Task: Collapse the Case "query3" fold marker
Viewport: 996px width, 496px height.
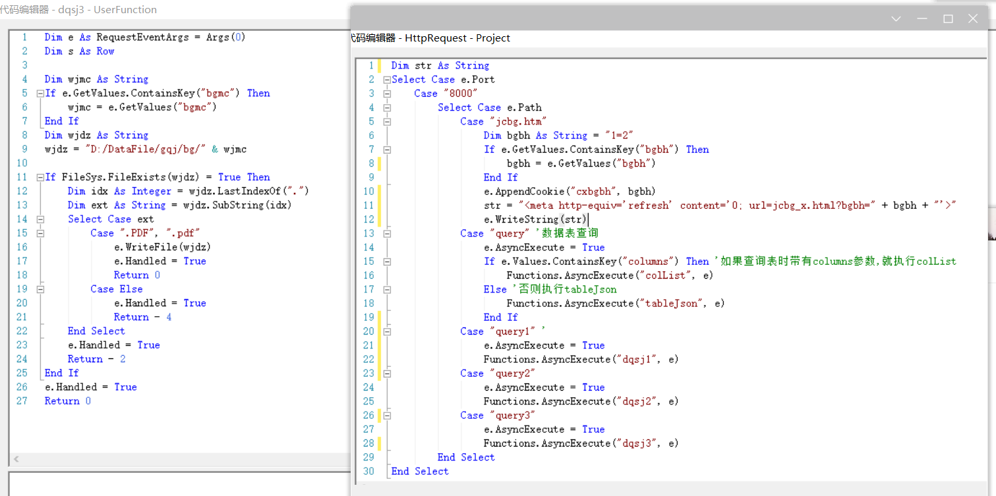Action: tap(387, 416)
